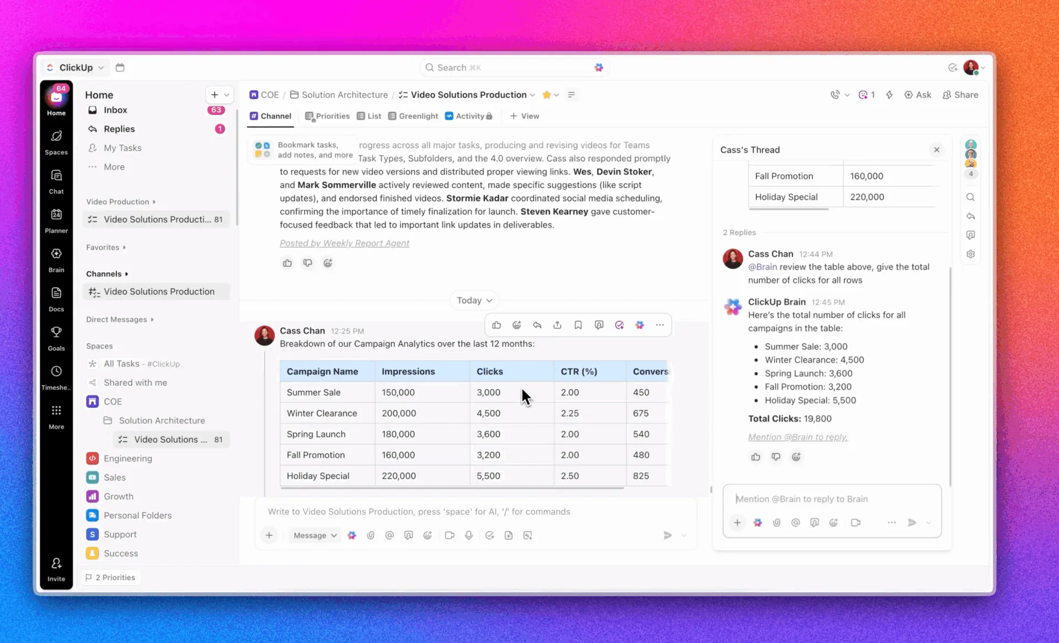The image size is (1059, 643).
Task: Open Docs in the left rail
Action: coord(56,299)
